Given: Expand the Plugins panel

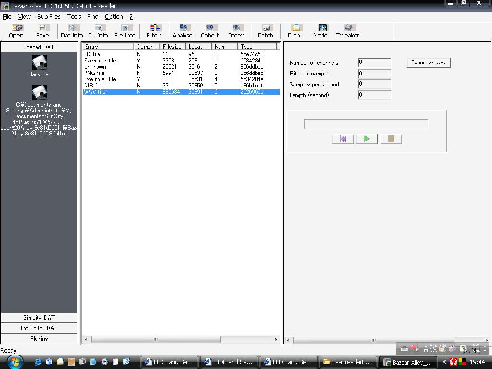Looking at the screenshot, I should pos(39,339).
